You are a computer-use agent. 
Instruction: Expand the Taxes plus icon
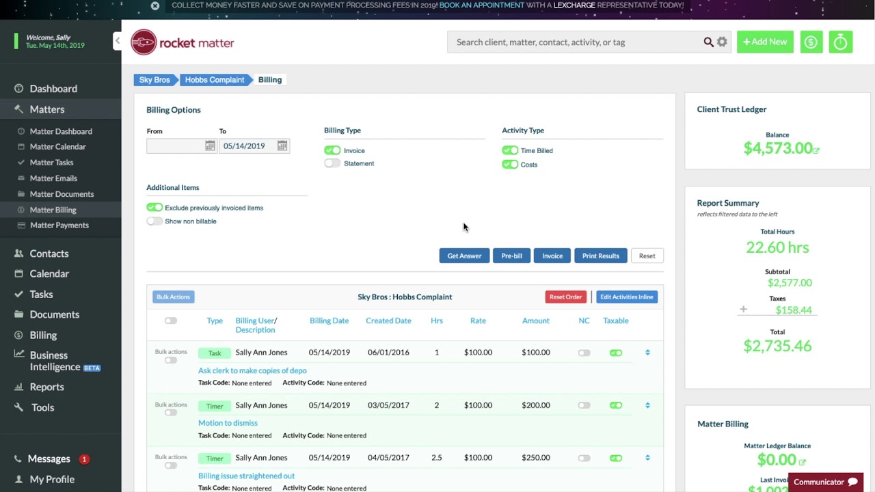[743, 310]
